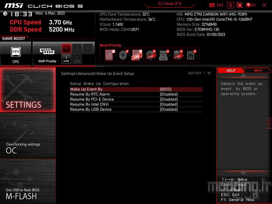Click the 18:33 system time
Image resolution: width=272 pixels, height=204 pixels.
point(21,14)
